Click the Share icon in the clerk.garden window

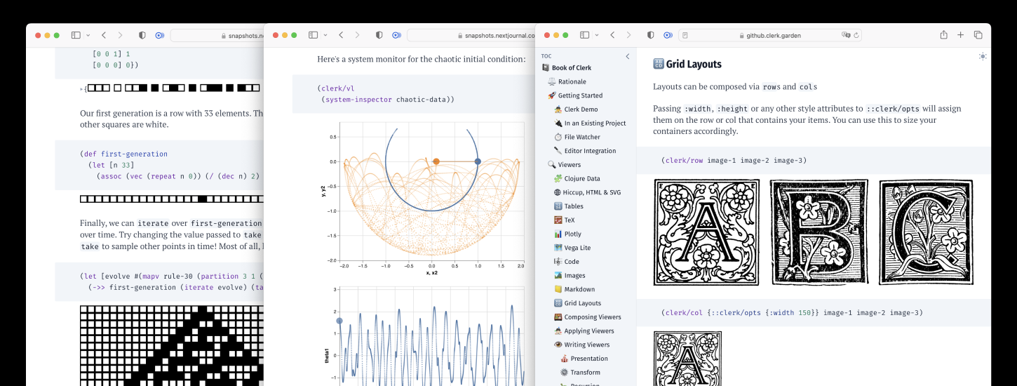[944, 35]
